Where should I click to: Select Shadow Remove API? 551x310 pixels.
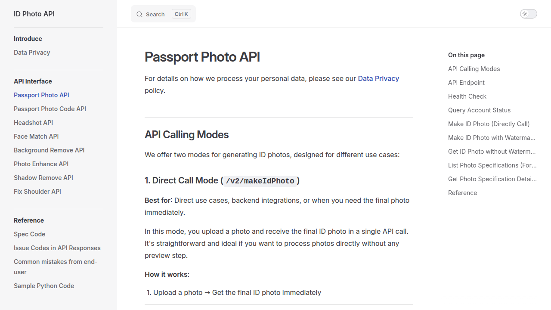(x=43, y=178)
